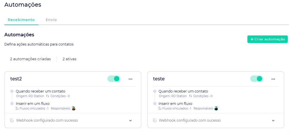Switch to the Envio tab

51,20
